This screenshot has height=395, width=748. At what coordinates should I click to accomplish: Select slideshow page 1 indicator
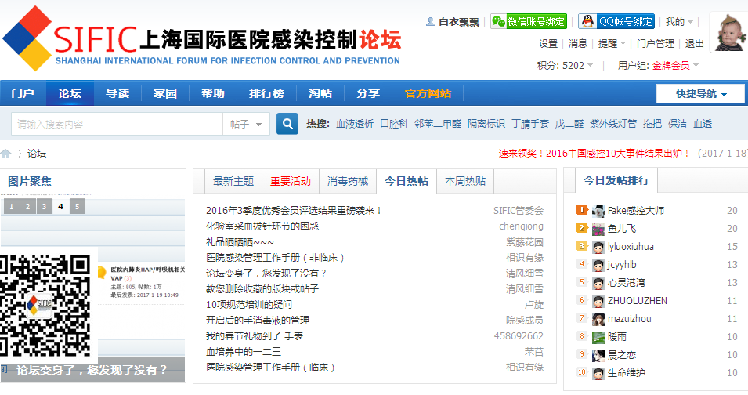click(x=11, y=207)
